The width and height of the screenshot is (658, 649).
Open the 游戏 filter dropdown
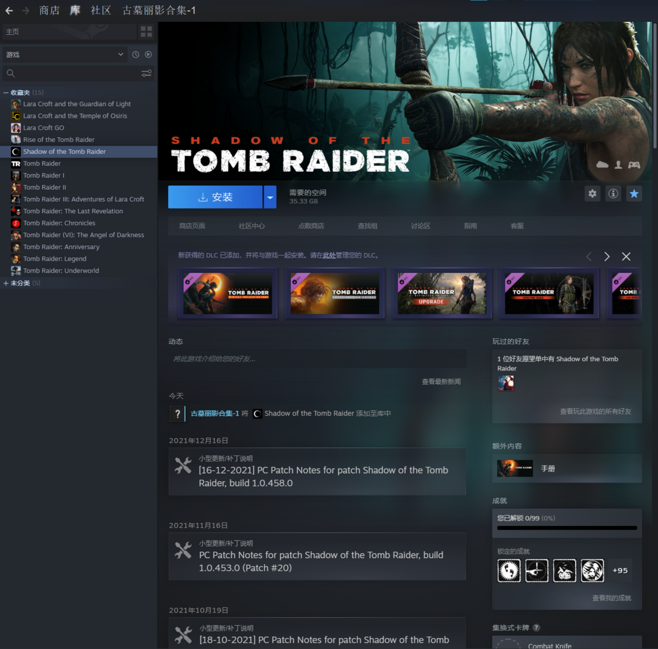[x=65, y=54]
